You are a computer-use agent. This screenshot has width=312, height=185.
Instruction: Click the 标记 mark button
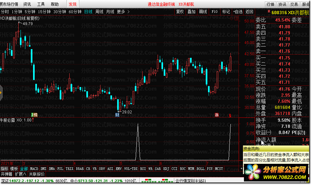pos(226,12)
